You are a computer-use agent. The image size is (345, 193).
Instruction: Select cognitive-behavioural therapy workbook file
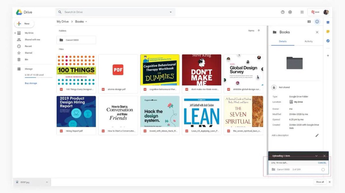(x=160, y=74)
